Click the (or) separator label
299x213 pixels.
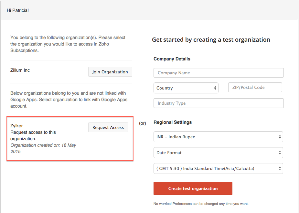(143, 123)
